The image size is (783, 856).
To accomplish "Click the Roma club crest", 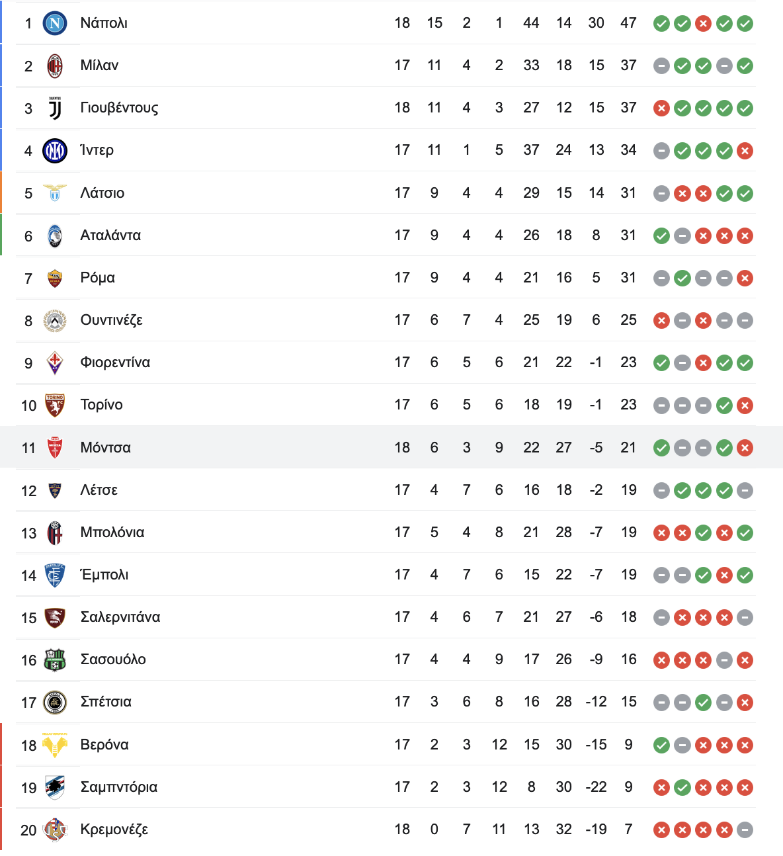I will coord(55,278).
